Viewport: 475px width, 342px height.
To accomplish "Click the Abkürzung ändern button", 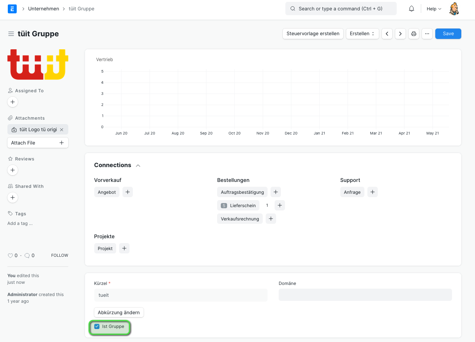I will pyautogui.click(x=119, y=312).
